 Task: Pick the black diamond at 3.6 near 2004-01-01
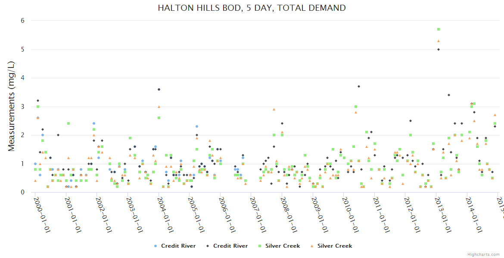(x=159, y=89)
